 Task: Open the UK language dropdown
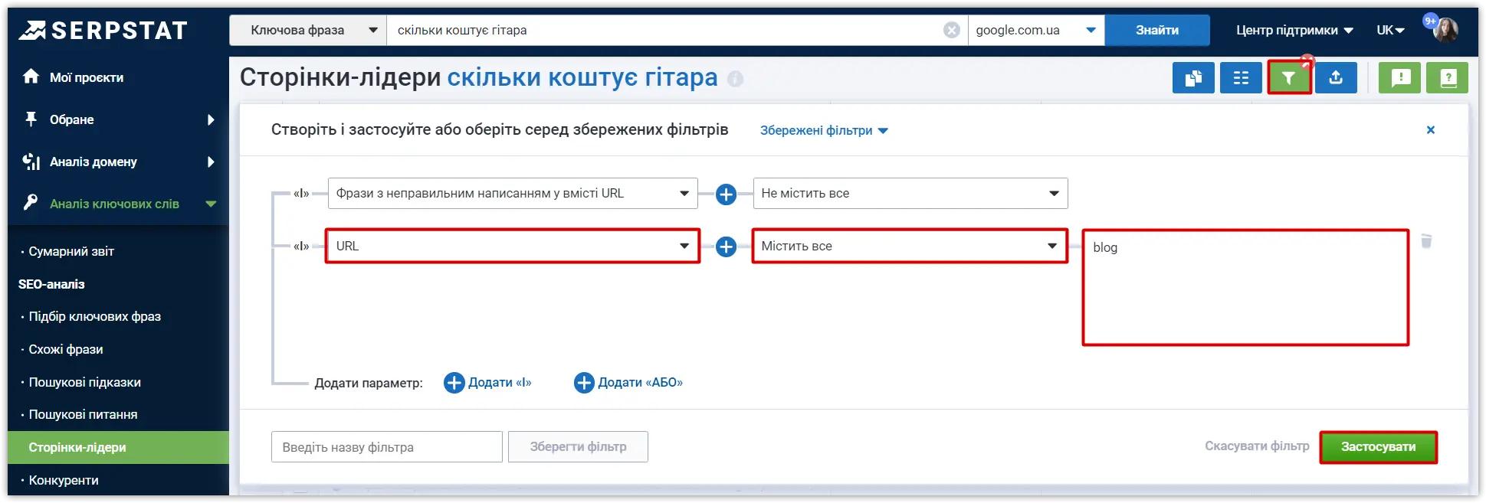coord(1390,30)
